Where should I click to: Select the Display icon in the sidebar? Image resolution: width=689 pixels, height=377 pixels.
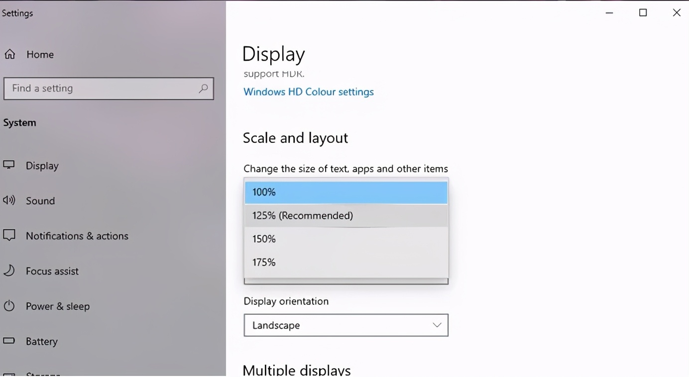tap(9, 166)
